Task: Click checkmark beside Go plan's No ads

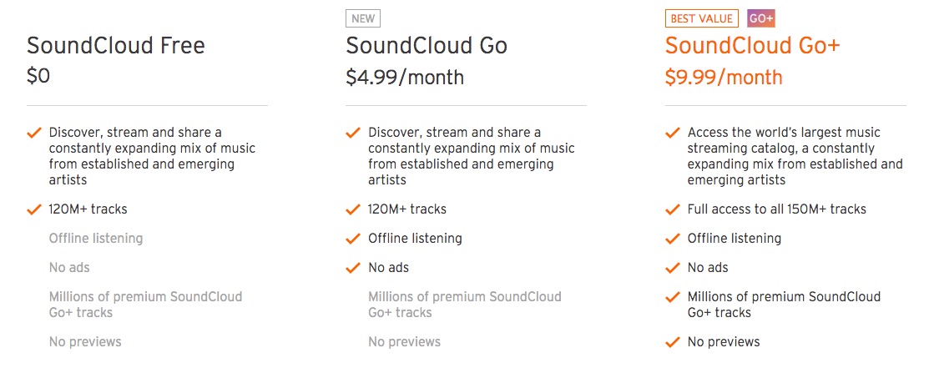Action: coord(353,267)
